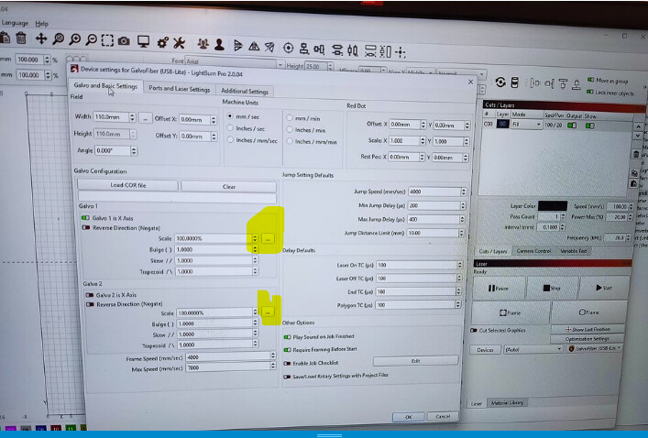Click Galvo 1 Scale ellipsis button
This screenshot has height=438, width=648.
(x=268, y=239)
